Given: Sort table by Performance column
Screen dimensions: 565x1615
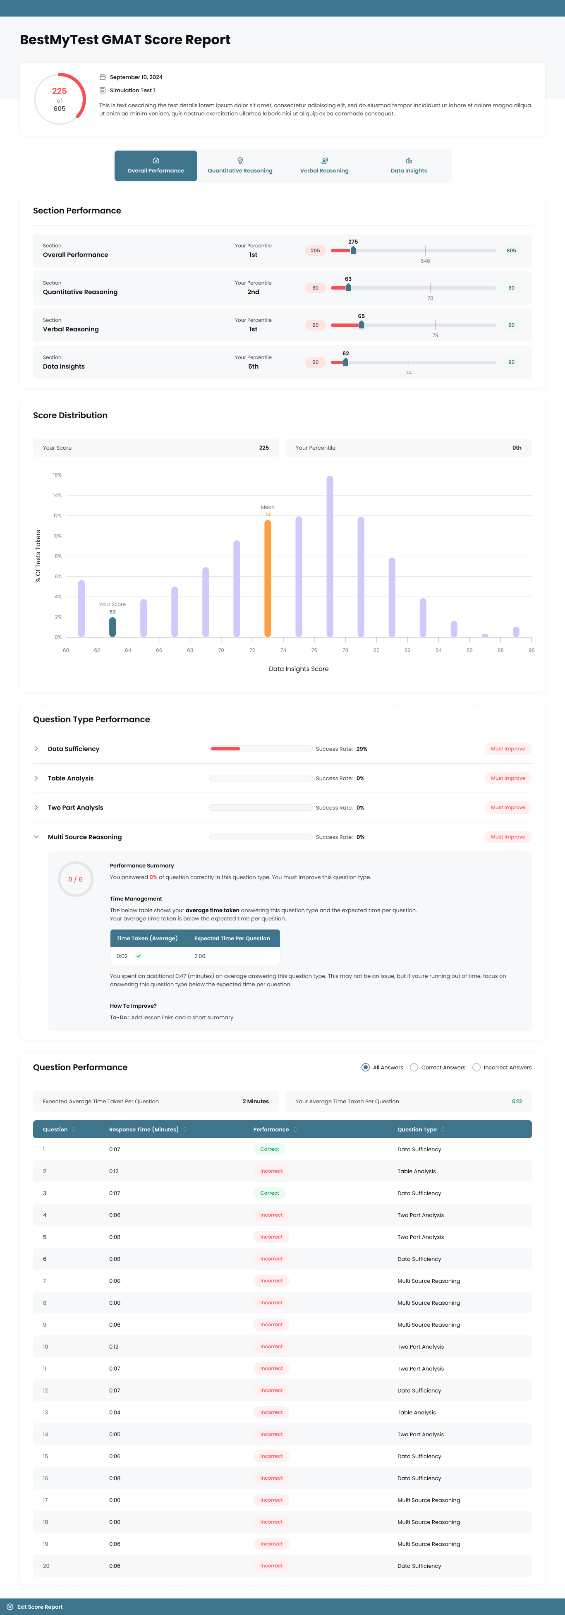Looking at the screenshot, I should point(275,1129).
